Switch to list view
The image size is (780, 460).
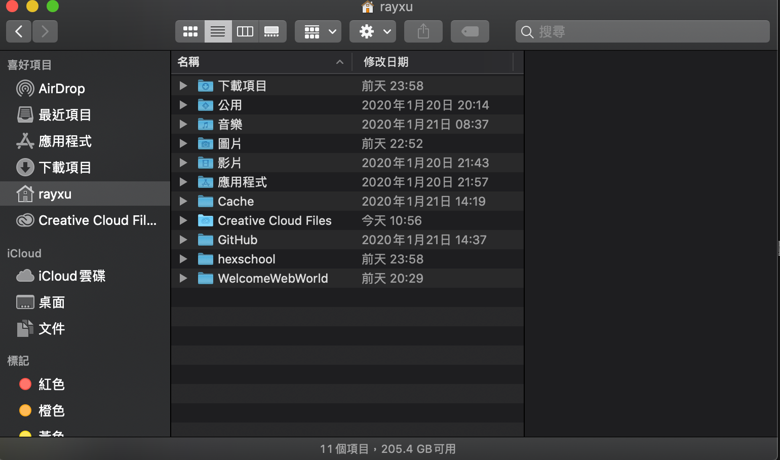218,31
